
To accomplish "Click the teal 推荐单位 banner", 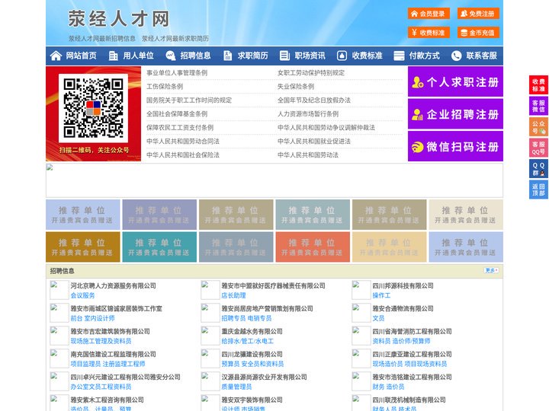I will tap(159, 247).
